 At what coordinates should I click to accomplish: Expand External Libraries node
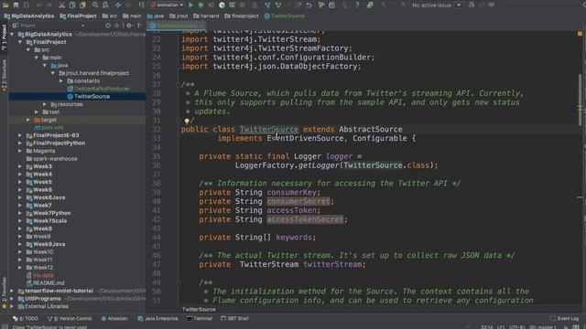(x=12, y=306)
